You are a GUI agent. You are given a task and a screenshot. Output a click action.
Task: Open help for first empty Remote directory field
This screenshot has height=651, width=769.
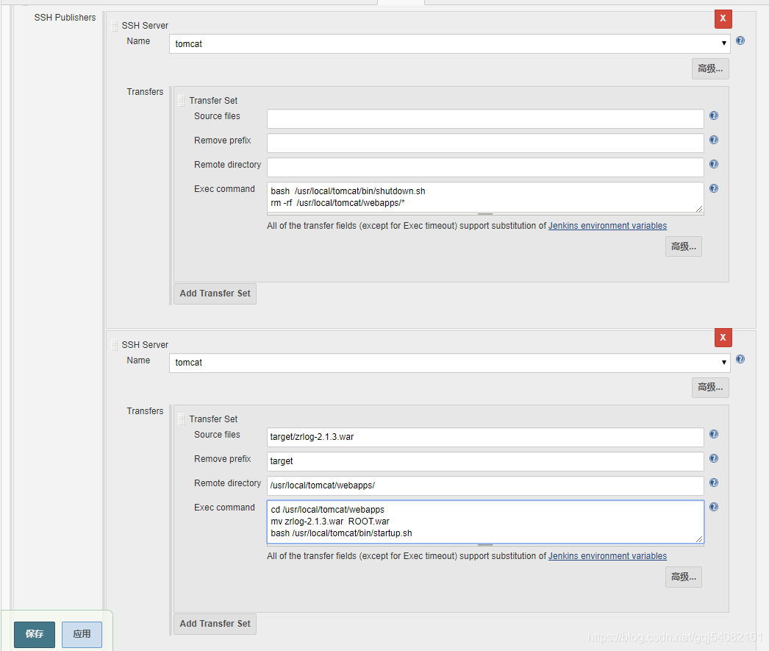point(714,164)
